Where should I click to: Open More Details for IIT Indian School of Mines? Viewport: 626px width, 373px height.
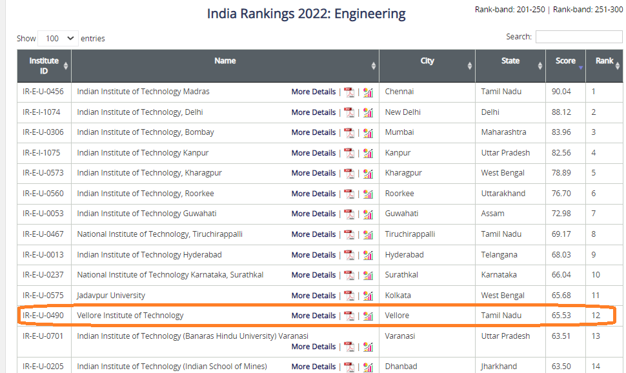point(314,367)
